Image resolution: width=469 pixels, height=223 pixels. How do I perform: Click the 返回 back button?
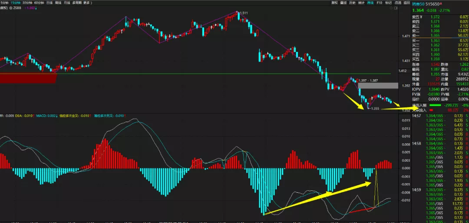406,3
